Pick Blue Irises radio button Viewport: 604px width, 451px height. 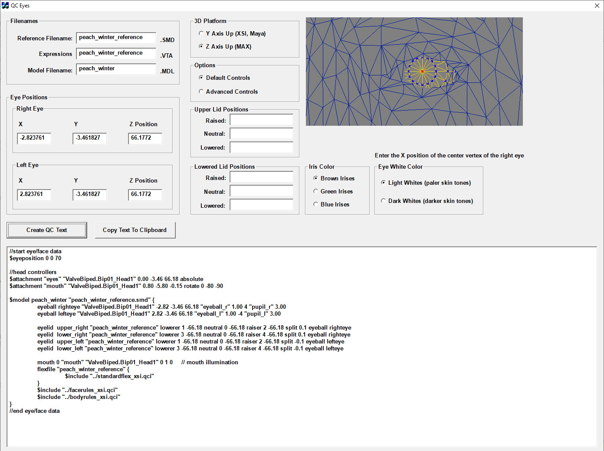tap(316, 204)
